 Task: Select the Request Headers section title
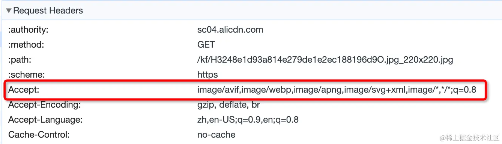pos(48,11)
